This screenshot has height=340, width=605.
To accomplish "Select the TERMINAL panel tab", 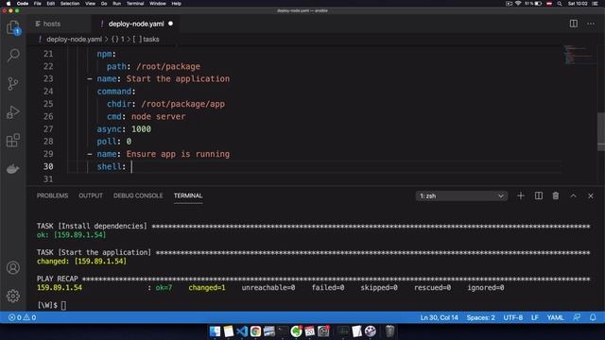I will point(188,195).
